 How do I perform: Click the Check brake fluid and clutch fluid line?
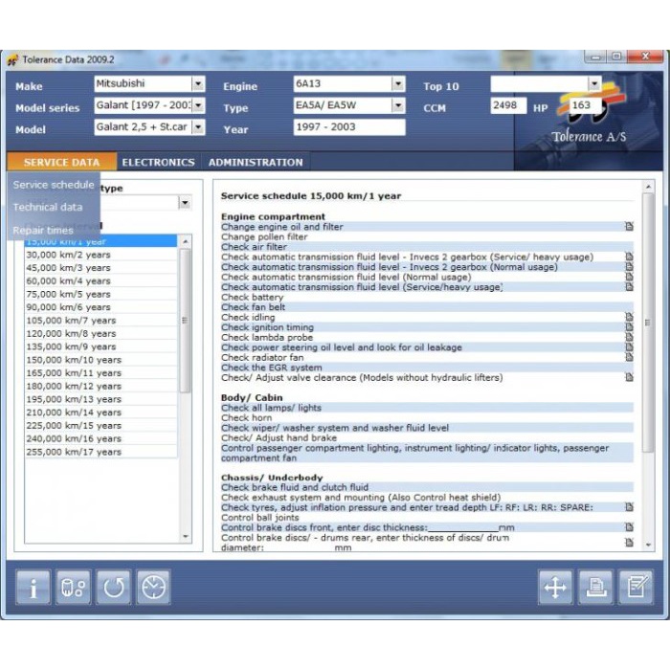(x=427, y=487)
